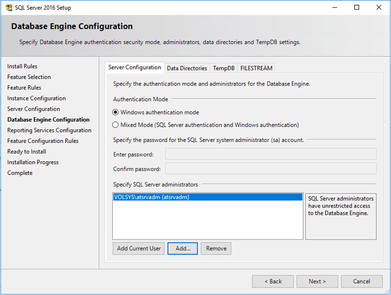The width and height of the screenshot is (391, 295).
Task: Switch to the Data Directories tab
Action: 187,68
